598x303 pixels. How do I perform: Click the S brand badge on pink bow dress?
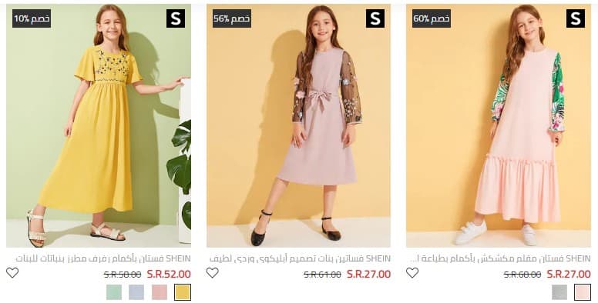point(375,18)
